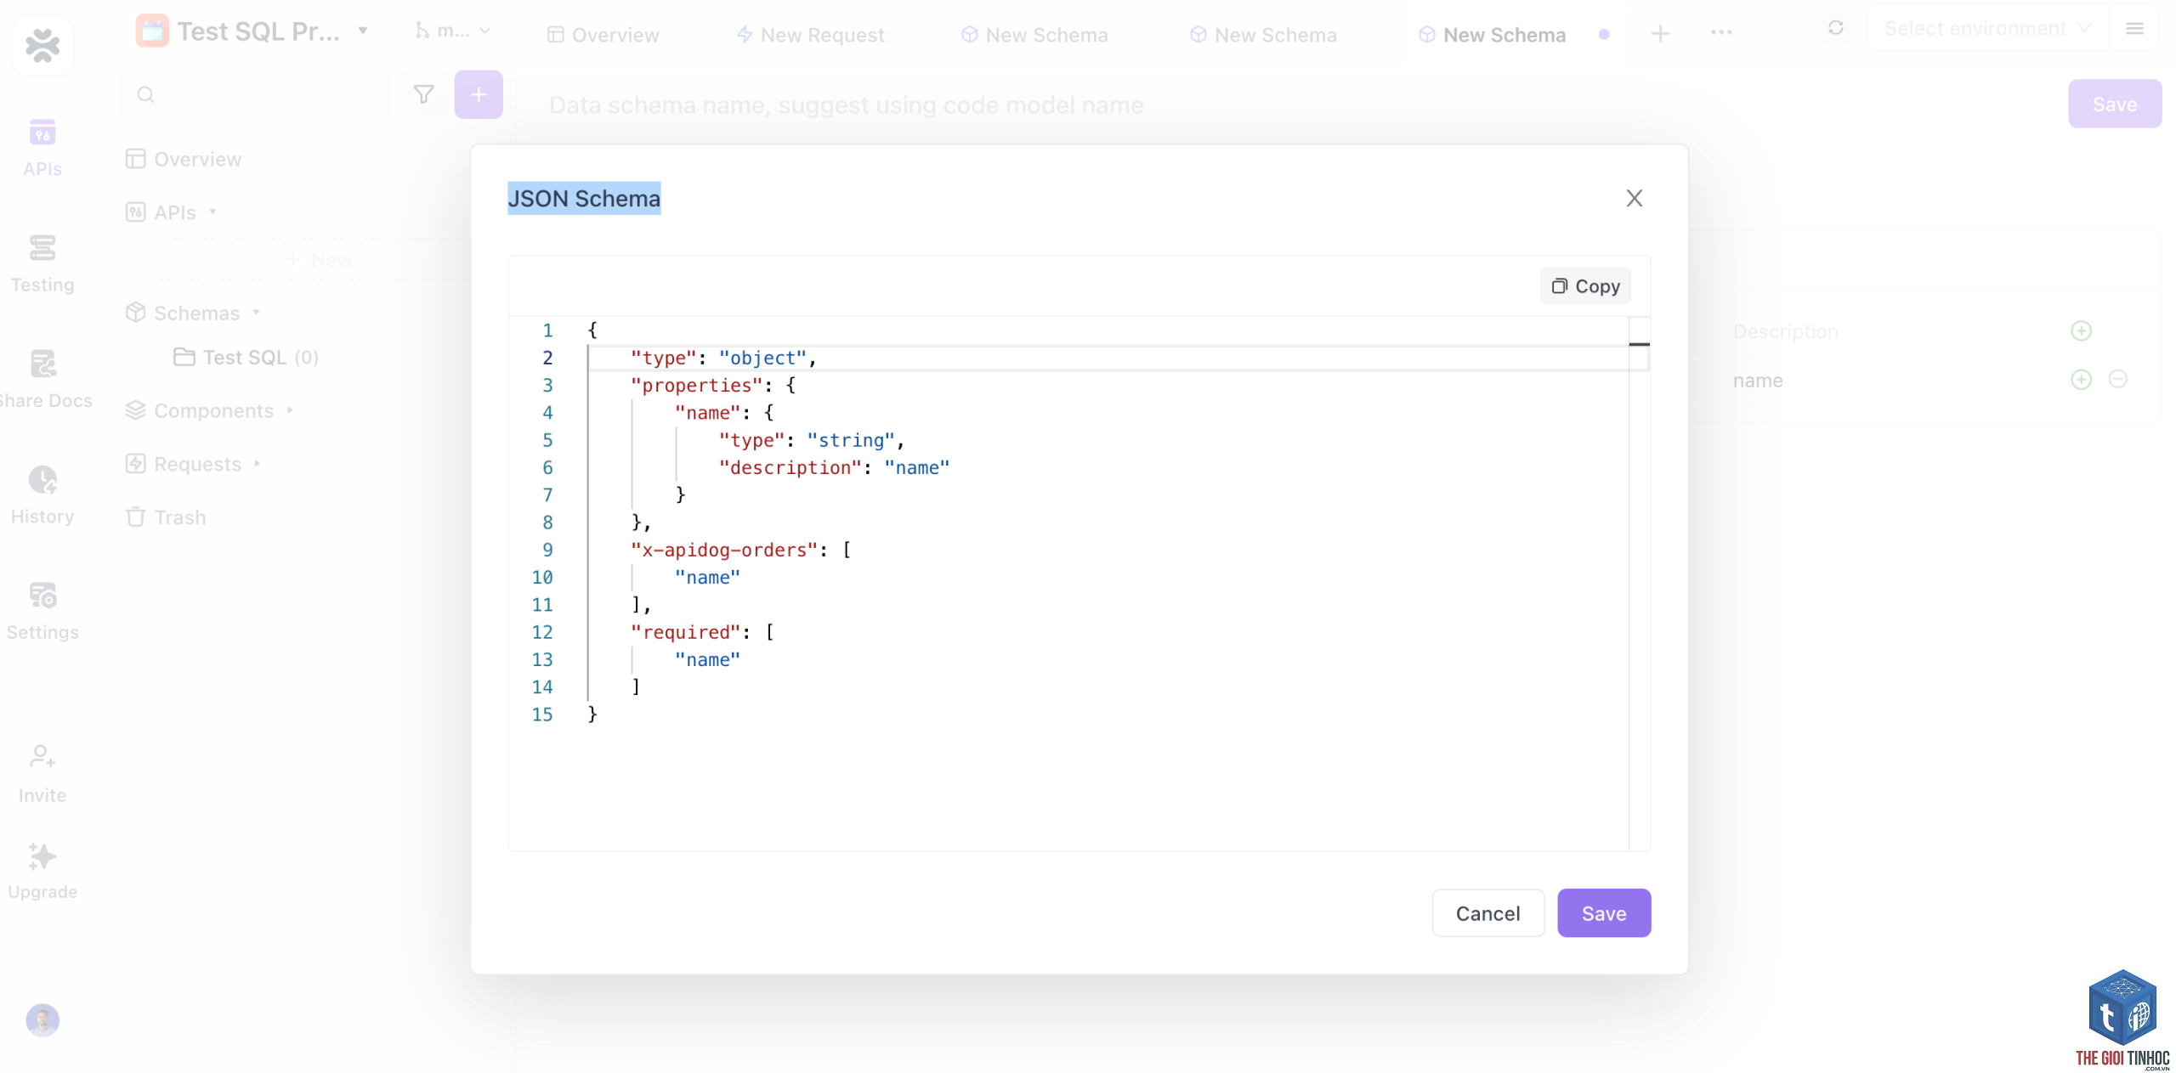The image size is (2176, 1073).
Task: Open the tabs more options ellipsis
Action: pos(1720,33)
